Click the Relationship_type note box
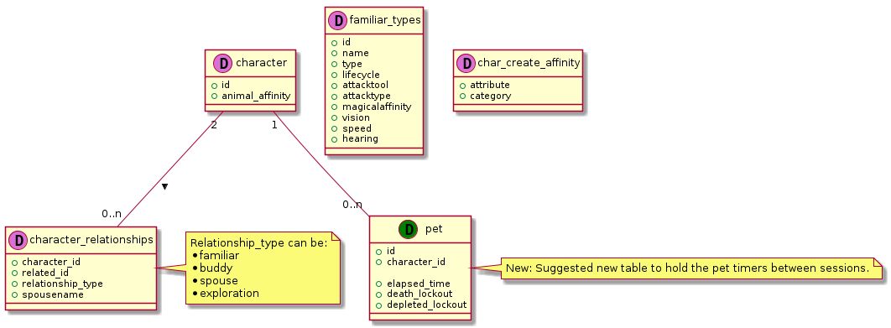This screenshot has height=328, width=891. coord(263,268)
